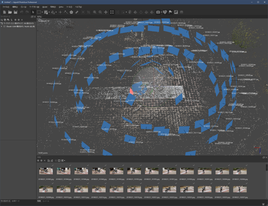Select thumbnail 20180221_101950.jpg

click(116, 171)
